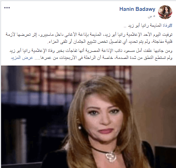This screenshot has width=176, height=168.
Task: Expand post text with عرض المزيد
Action: pos(22,58)
